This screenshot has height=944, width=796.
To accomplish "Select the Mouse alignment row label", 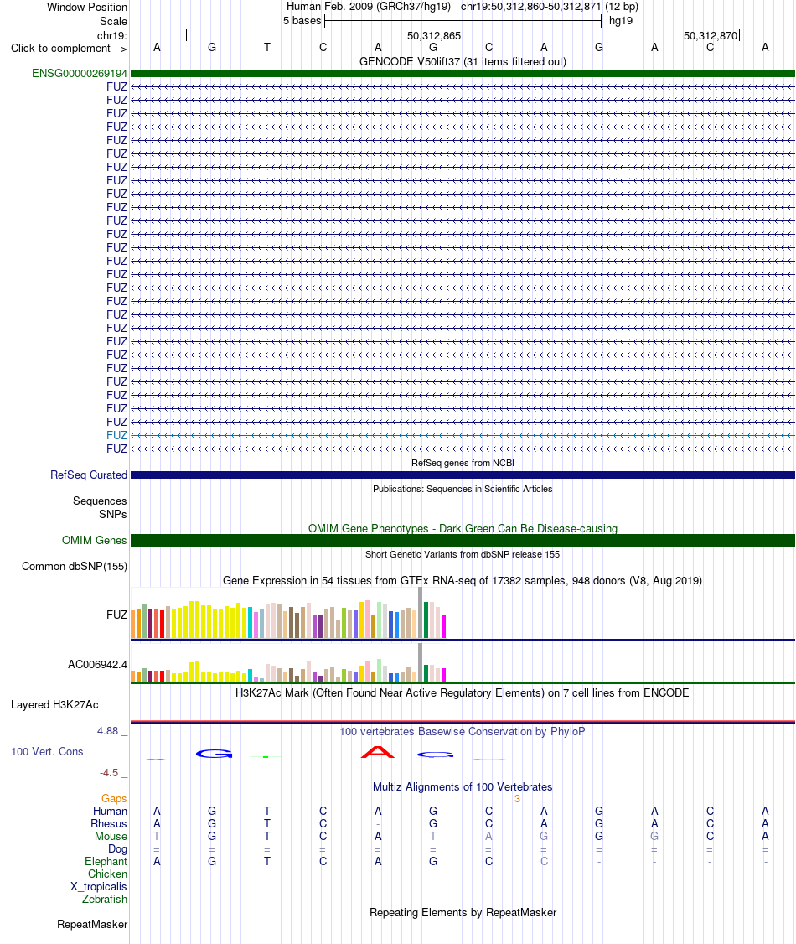I will tap(111, 836).
